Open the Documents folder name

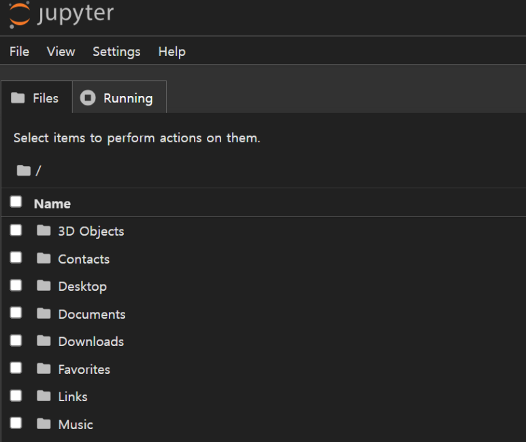coord(92,314)
